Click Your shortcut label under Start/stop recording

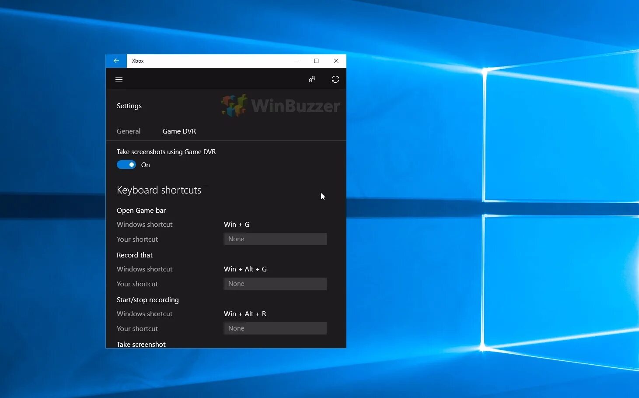tap(137, 329)
